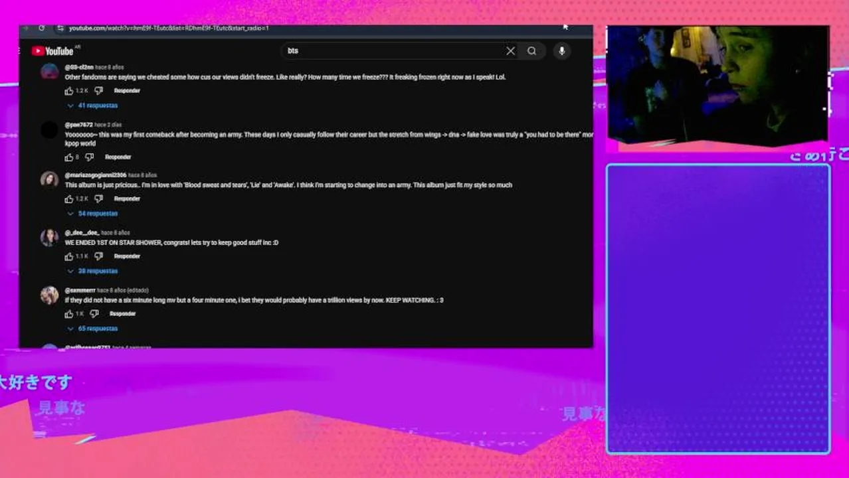Screen dimensions: 849x478
Task: Click the 'WE ENDED 1ST ON STAR SHOWER' comment text
Action: (x=171, y=243)
